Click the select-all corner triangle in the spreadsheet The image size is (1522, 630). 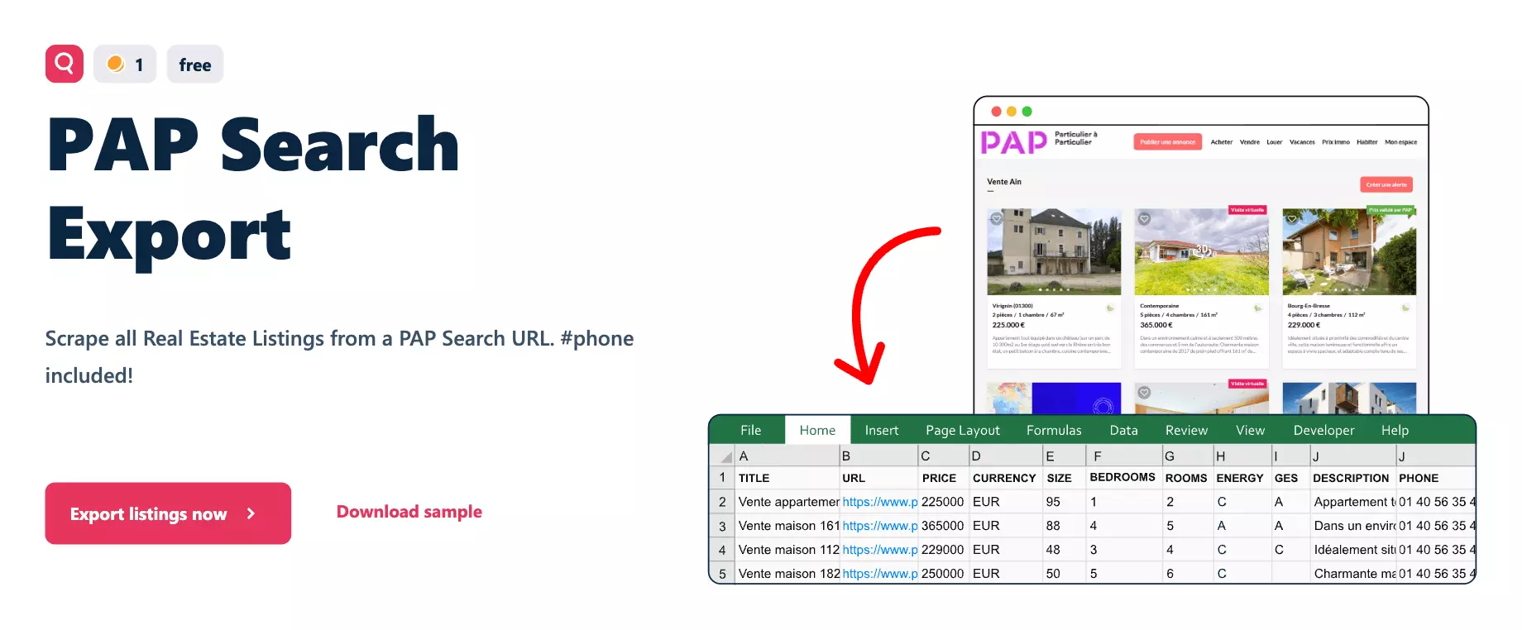pyautogui.click(x=725, y=456)
